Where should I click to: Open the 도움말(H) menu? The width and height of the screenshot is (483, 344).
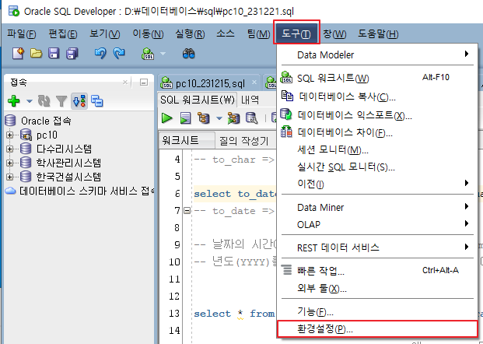click(x=378, y=33)
